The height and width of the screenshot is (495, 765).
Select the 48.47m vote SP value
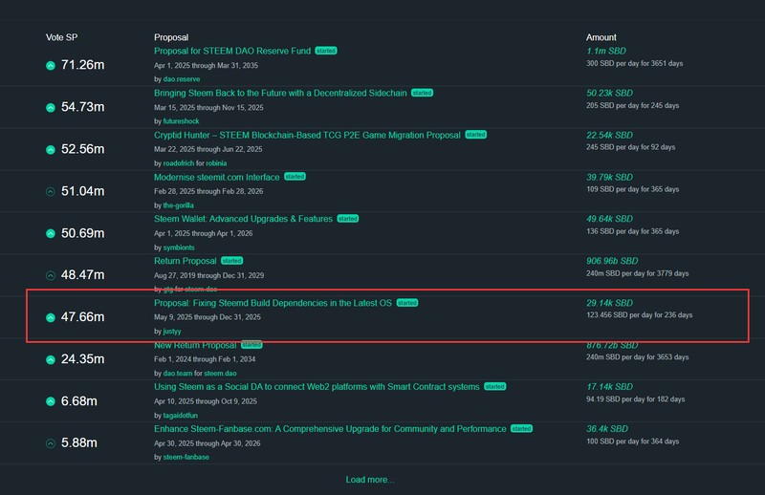[x=82, y=275]
